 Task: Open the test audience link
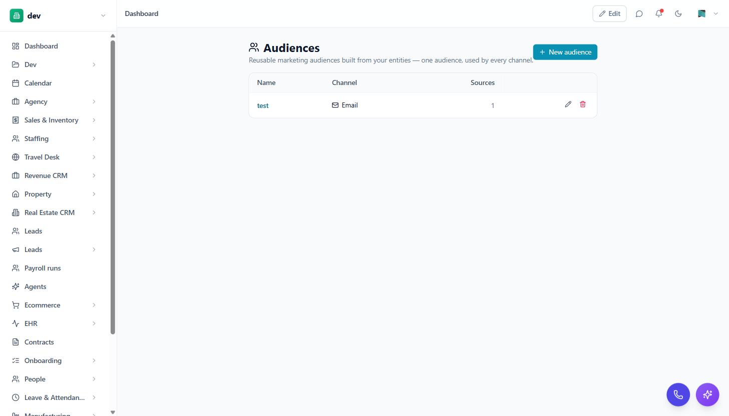(x=263, y=105)
